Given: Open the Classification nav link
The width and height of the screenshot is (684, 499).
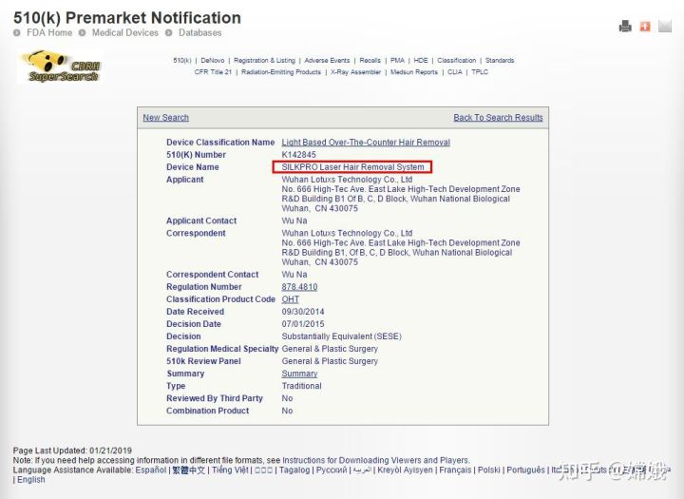Looking at the screenshot, I should (x=457, y=60).
